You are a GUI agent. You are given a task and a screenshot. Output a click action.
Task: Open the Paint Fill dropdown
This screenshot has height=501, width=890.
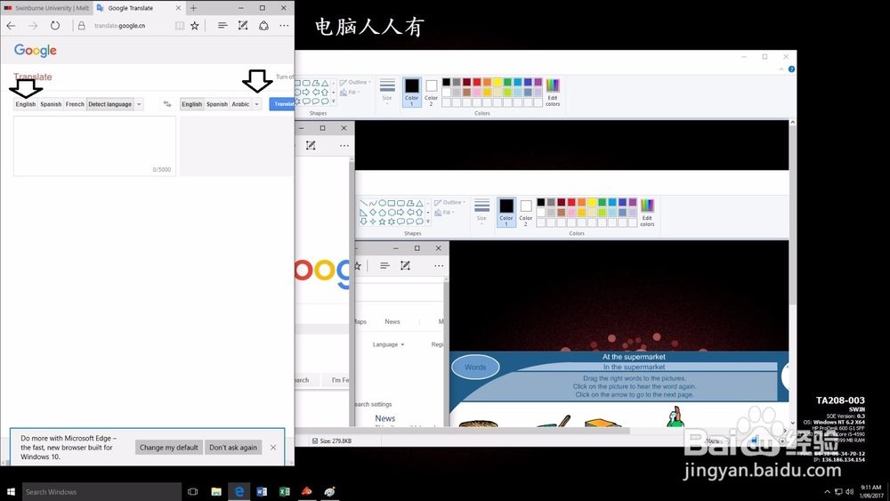point(350,92)
